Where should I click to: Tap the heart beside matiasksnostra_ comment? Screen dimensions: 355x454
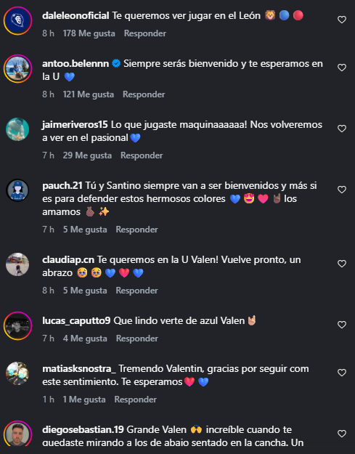[342, 373]
